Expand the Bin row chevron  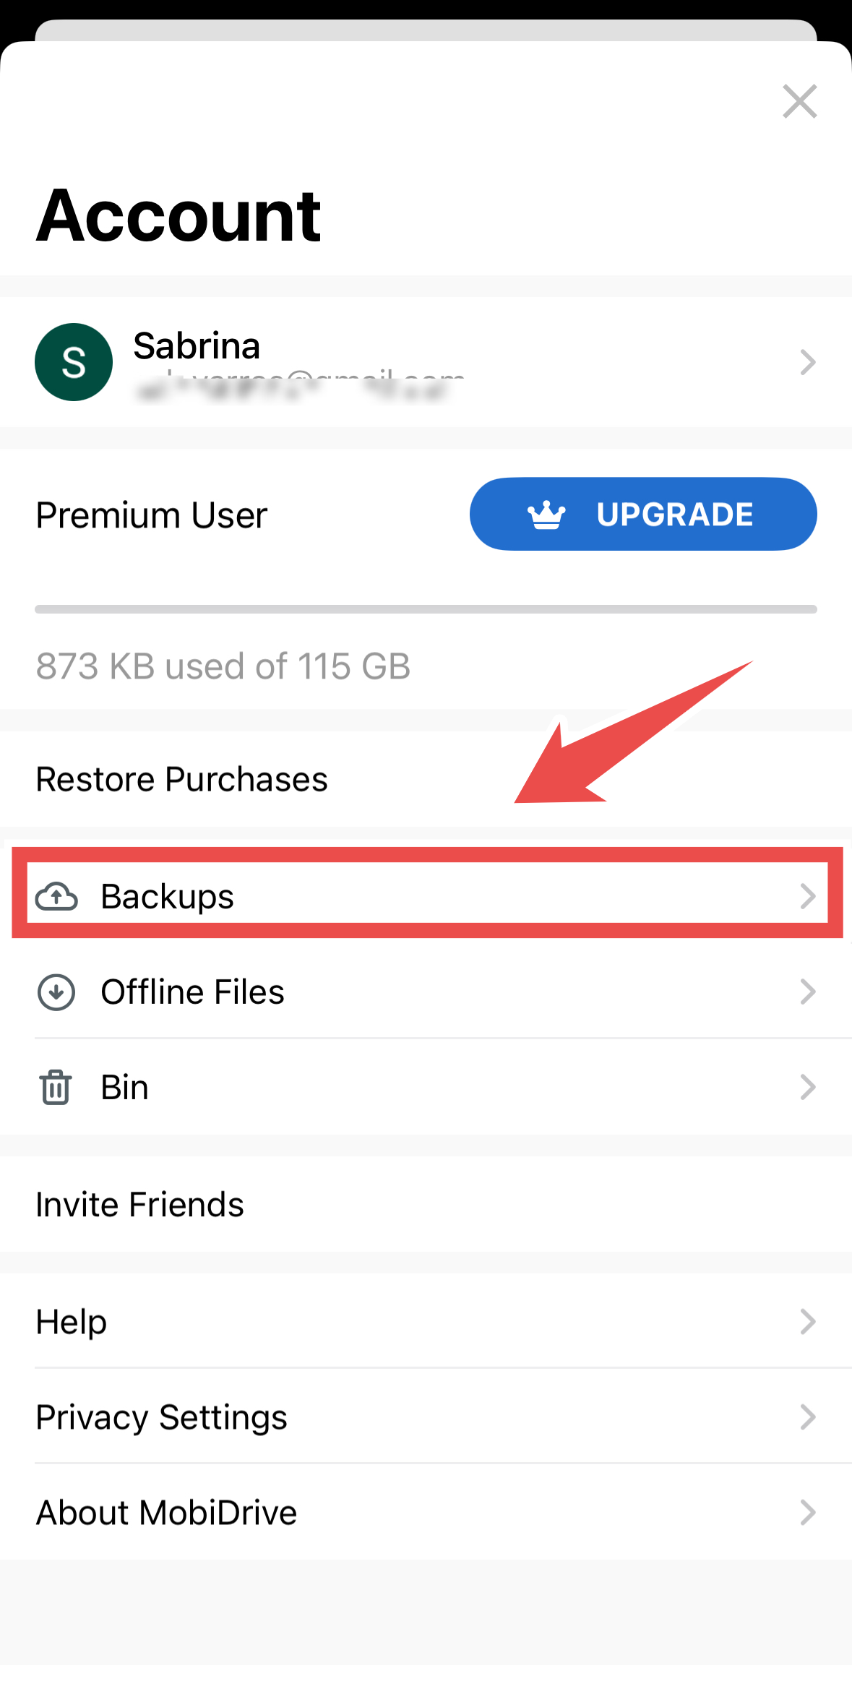pos(808,1087)
